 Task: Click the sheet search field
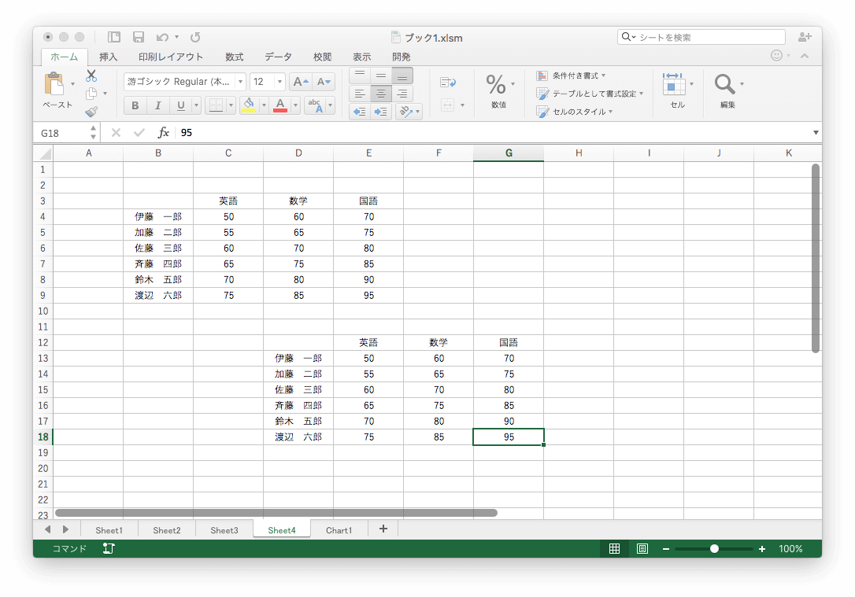[701, 37]
